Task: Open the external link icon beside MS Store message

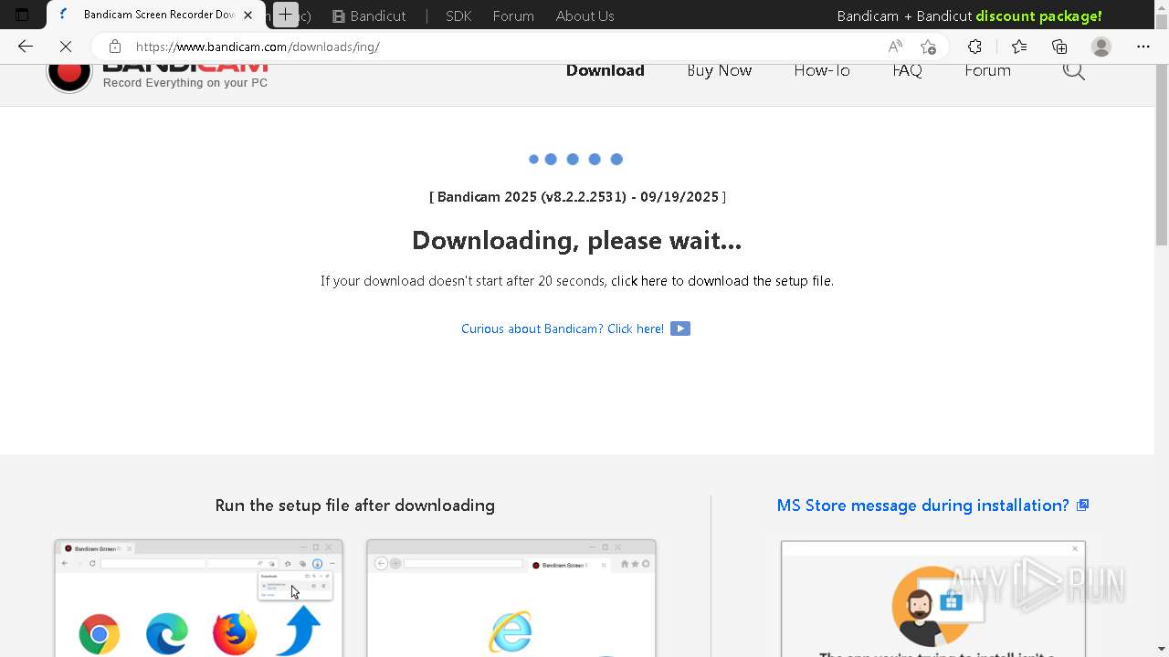Action: [x=1082, y=505]
